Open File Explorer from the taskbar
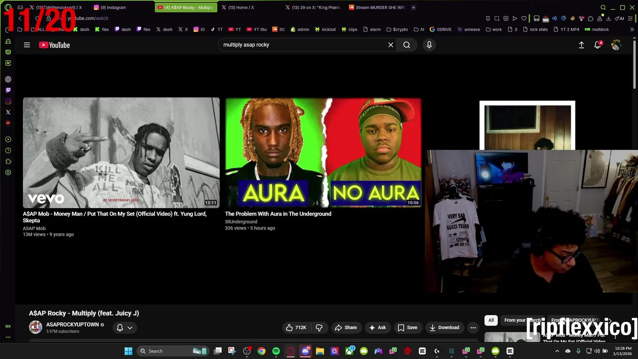Image resolution: width=638 pixels, height=359 pixels. pyautogui.click(x=319, y=351)
